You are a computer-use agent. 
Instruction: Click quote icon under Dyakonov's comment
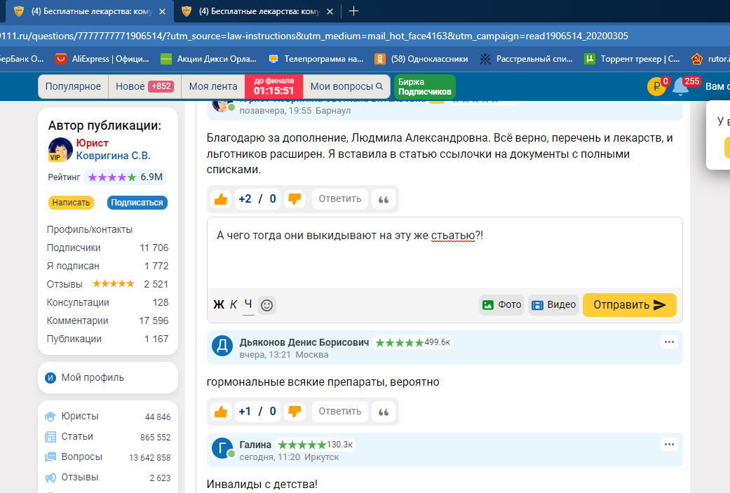tap(384, 412)
